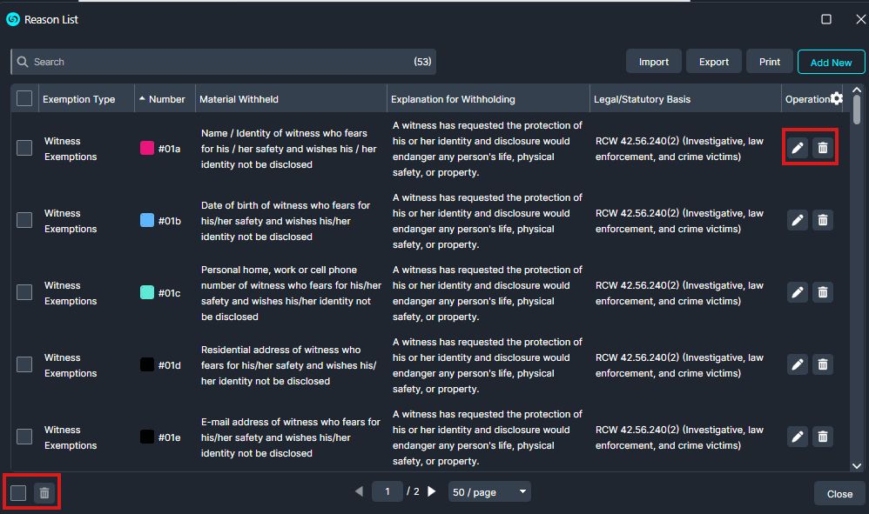Go to previous page arrow
The image size is (869, 514).
[359, 491]
